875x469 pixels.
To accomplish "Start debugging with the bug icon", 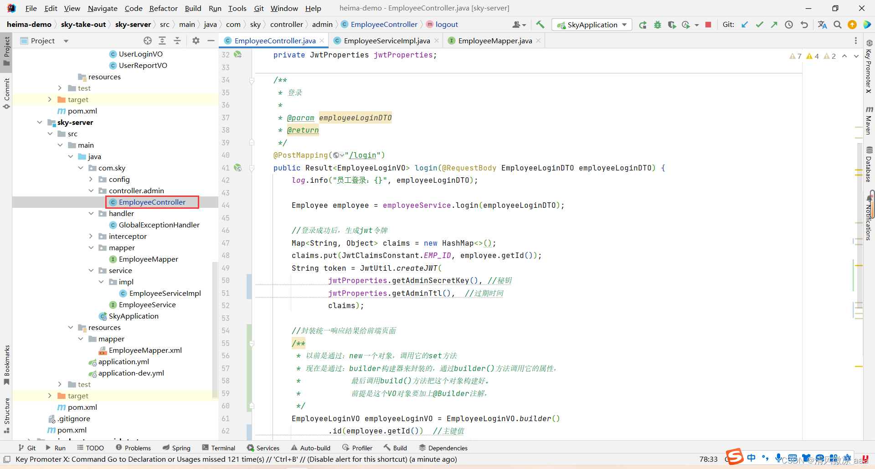I will click(657, 25).
